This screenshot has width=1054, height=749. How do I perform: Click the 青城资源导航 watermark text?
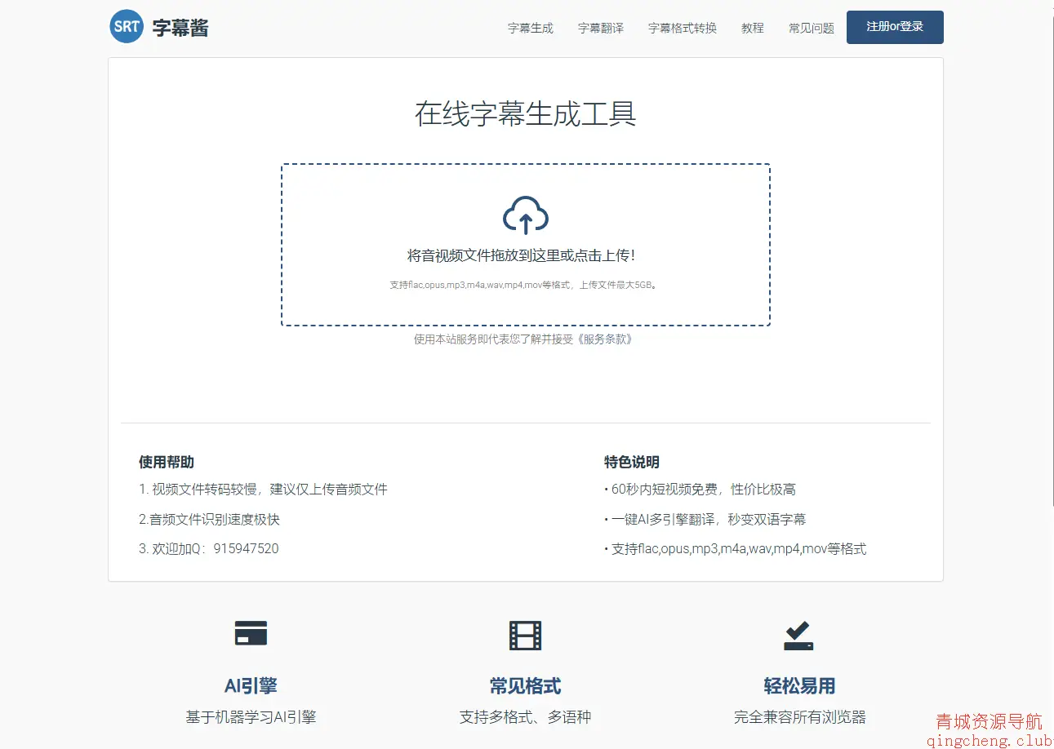click(989, 722)
